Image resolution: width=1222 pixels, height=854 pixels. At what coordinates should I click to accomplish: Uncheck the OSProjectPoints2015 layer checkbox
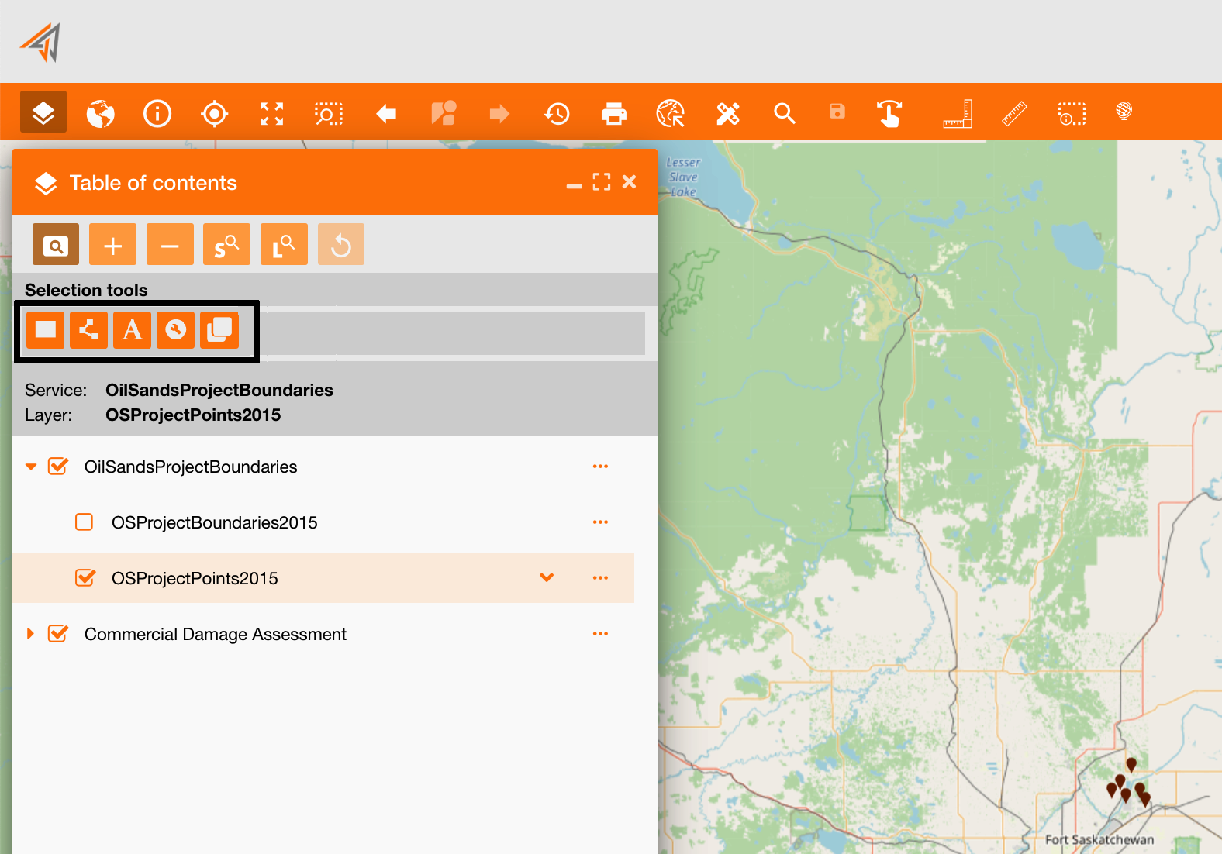pos(85,578)
